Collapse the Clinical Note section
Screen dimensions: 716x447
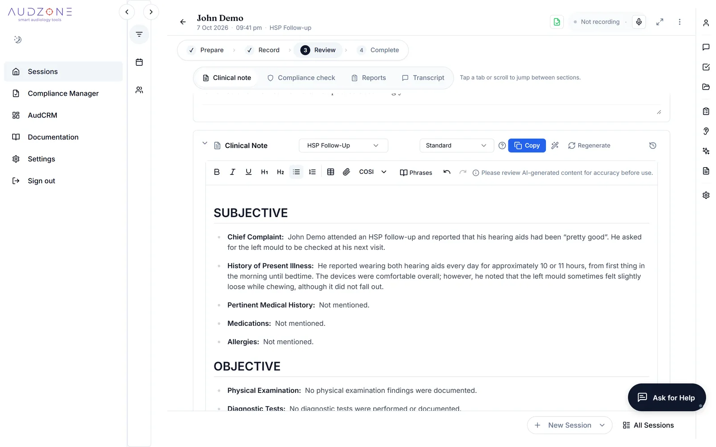(205, 143)
